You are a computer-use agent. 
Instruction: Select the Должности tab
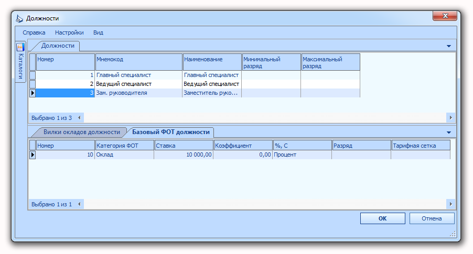58,46
